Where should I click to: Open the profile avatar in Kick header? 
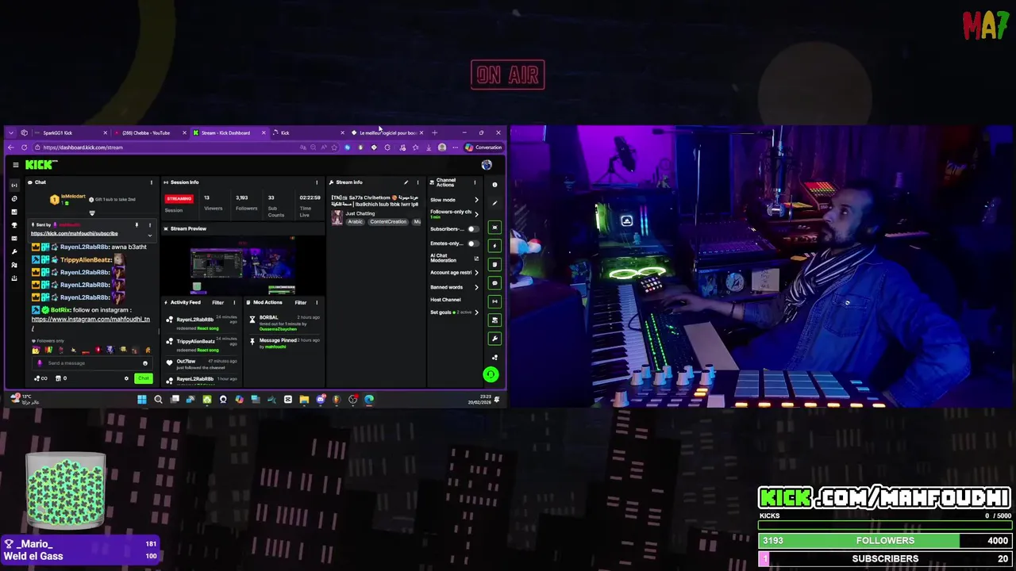[487, 165]
